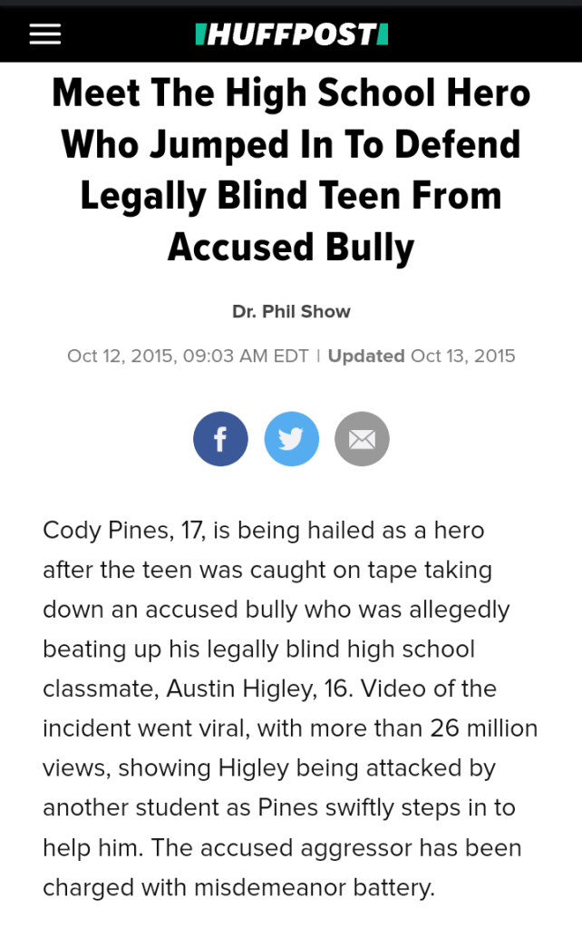
Task: Click the Oct 12, 2015 publish timestamp
Action: click(x=188, y=356)
